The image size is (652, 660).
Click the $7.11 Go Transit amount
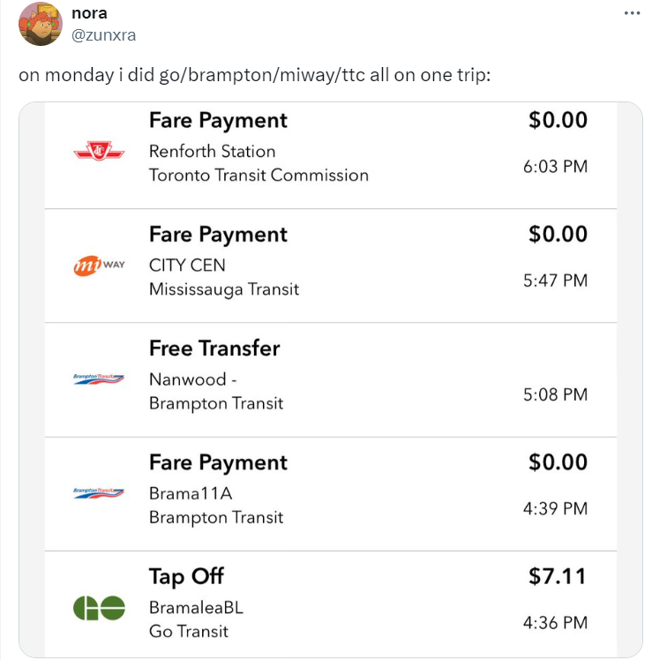pyautogui.click(x=558, y=576)
